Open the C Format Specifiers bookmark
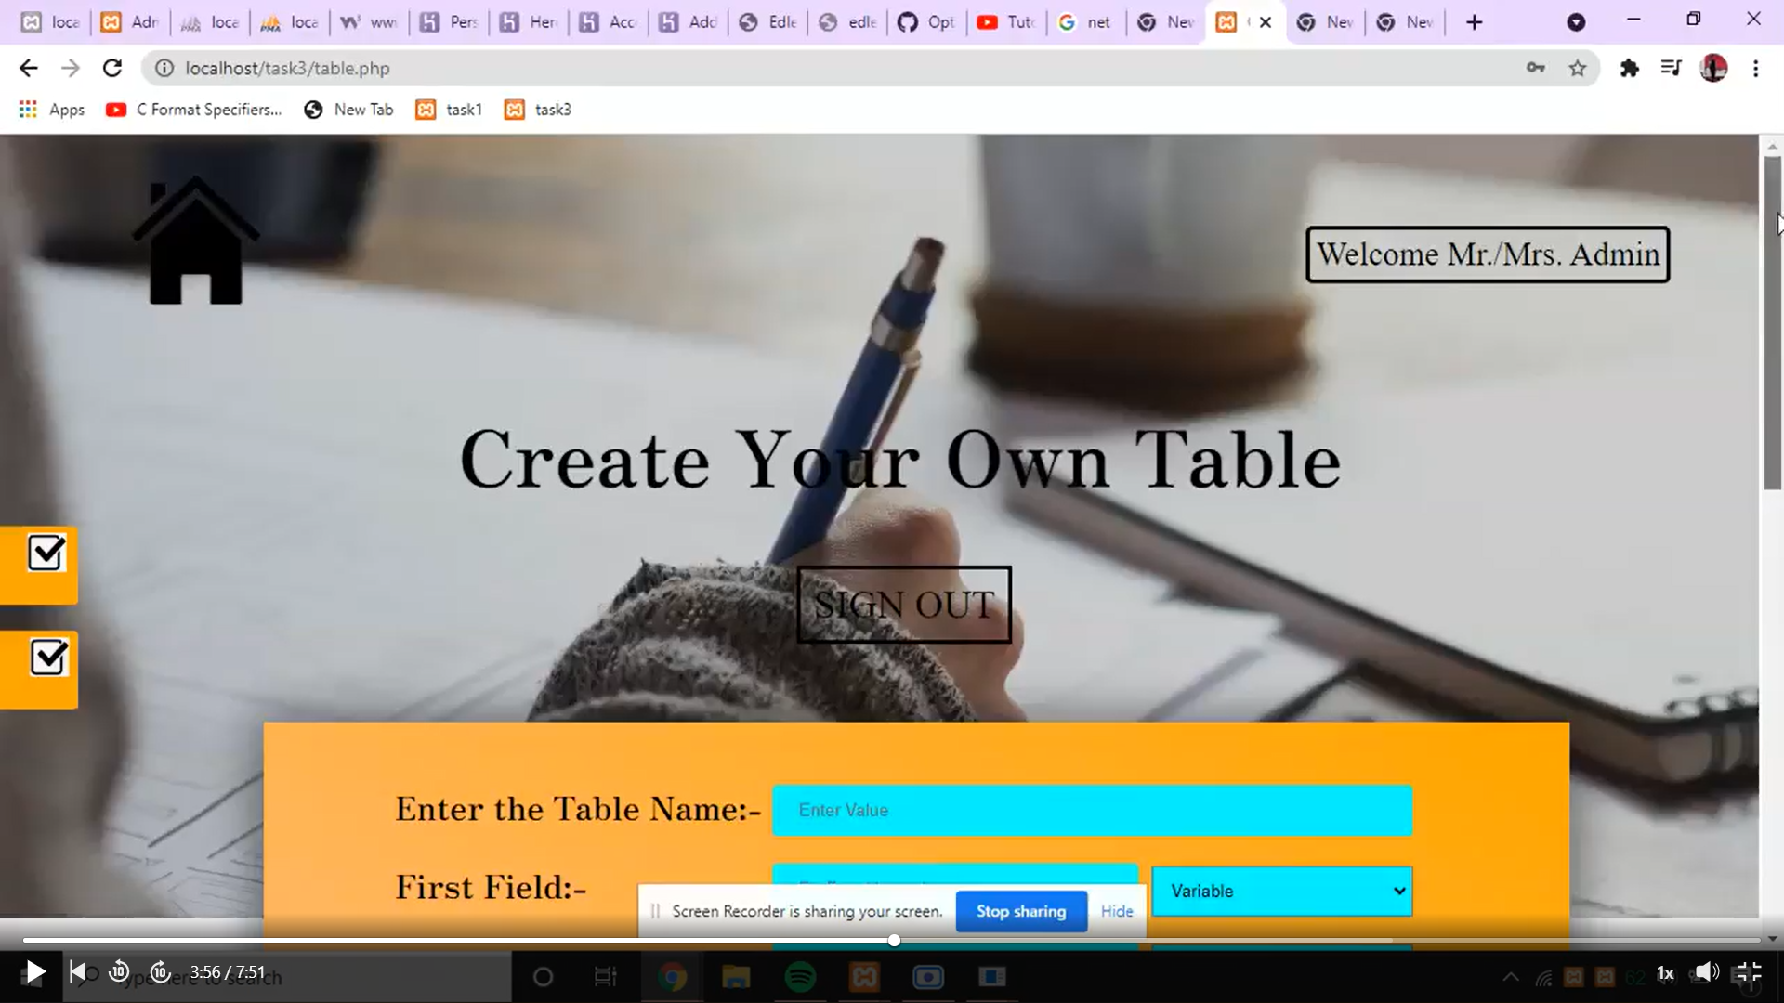1784x1003 pixels. [x=194, y=110]
